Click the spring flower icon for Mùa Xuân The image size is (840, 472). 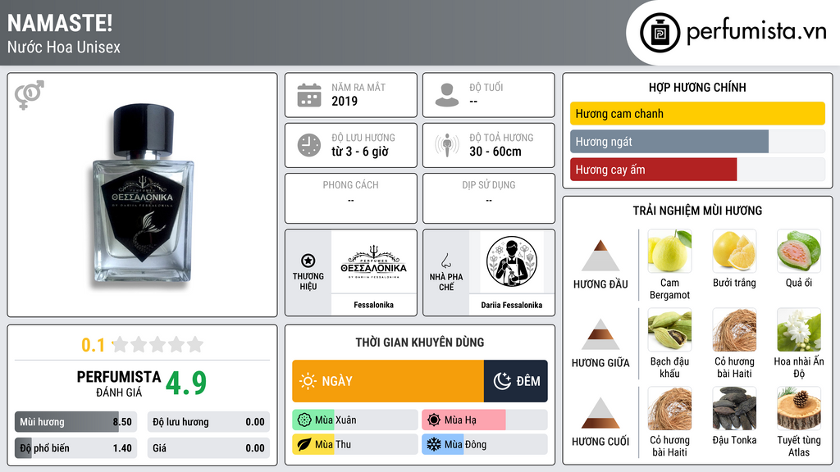[x=304, y=420]
